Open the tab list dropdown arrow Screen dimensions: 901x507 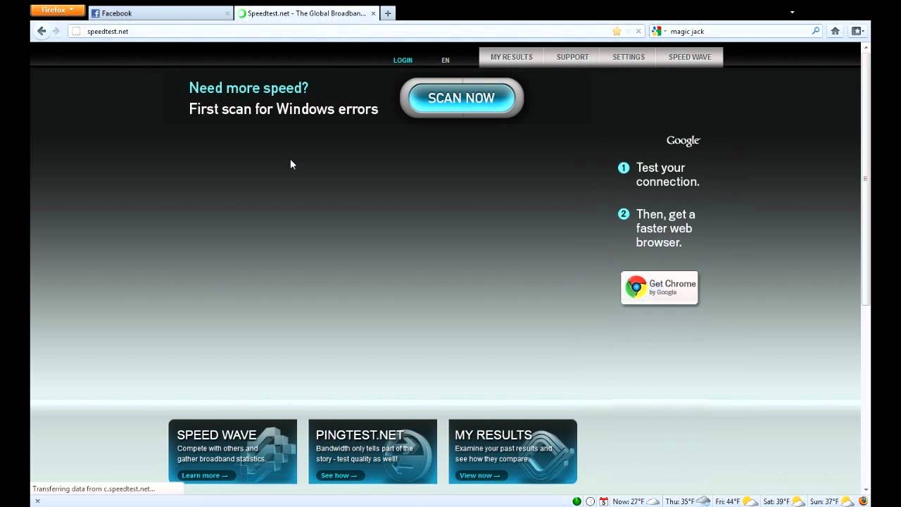[792, 13]
